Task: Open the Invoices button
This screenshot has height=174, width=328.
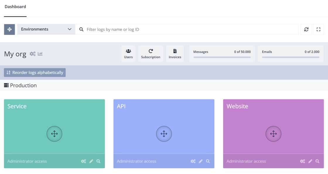Action: [x=175, y=54]
